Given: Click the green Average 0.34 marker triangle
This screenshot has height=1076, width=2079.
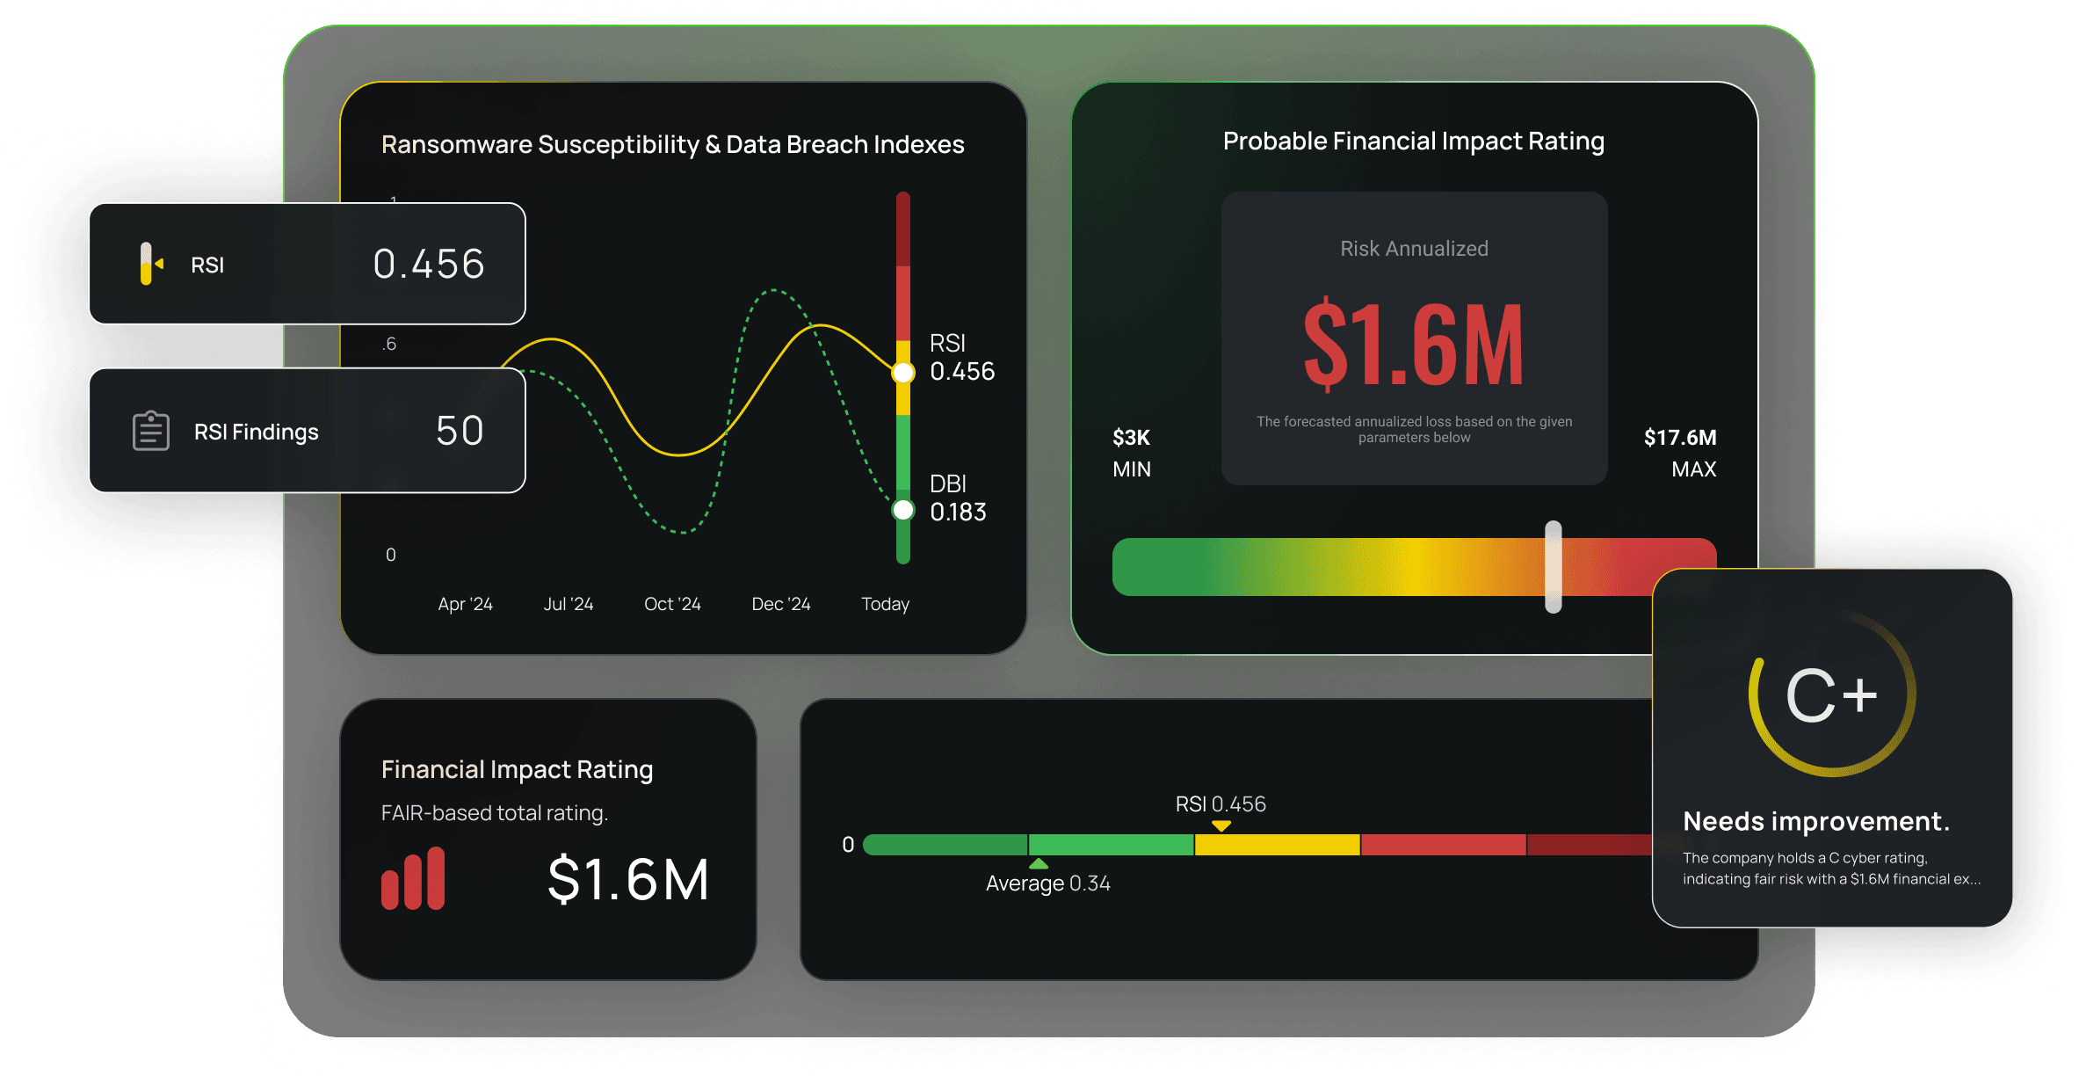Looking at the screenshot, I should (1039, 863).
